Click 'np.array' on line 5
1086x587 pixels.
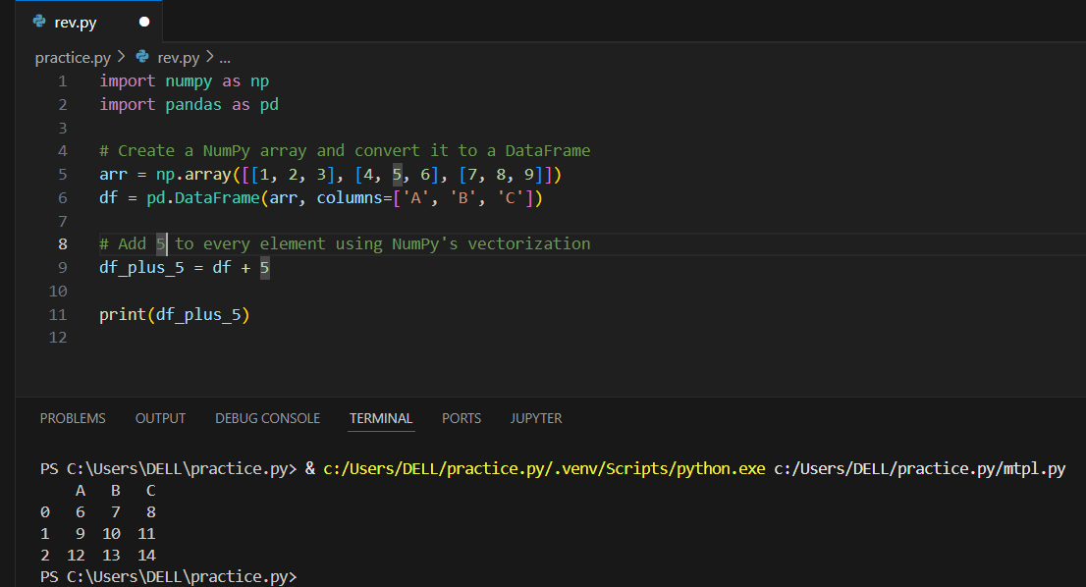(193, 175)
